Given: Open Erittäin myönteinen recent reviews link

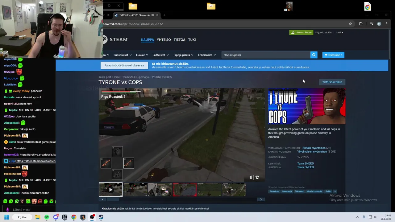Looking at the screenshot, I should 314,148.
